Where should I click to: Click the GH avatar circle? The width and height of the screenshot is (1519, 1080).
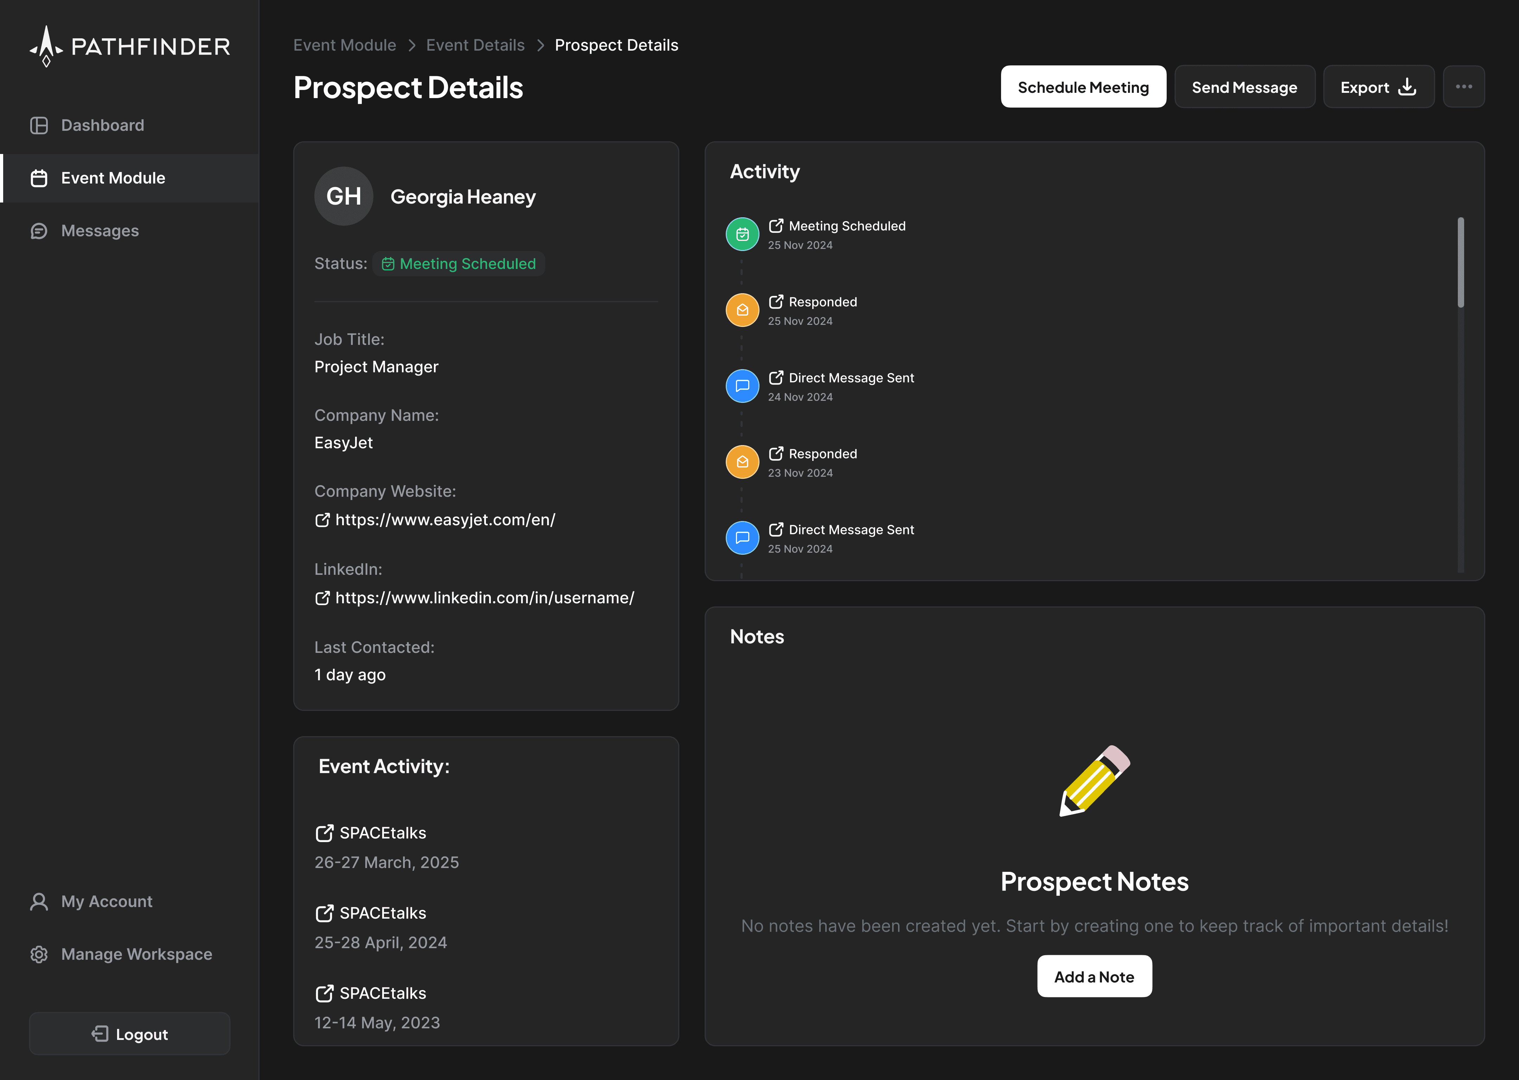[343, 196]
